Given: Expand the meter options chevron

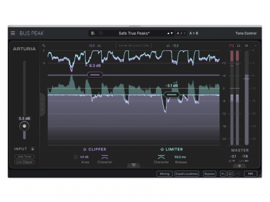Looking at the screenshot, I should tap(255, 46).
